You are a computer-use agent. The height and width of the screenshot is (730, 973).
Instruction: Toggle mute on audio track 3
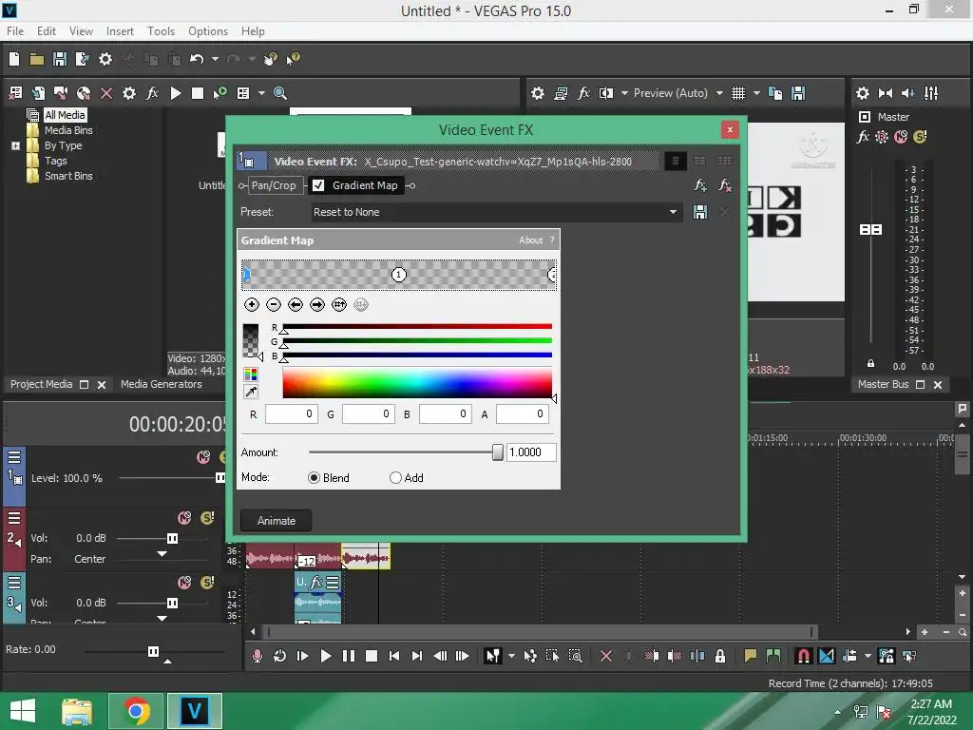pyautogui.click(x=184, y=583)
